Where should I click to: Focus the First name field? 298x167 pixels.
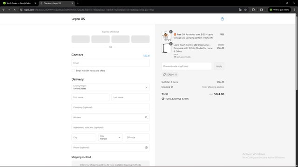(x=90, y=97)
